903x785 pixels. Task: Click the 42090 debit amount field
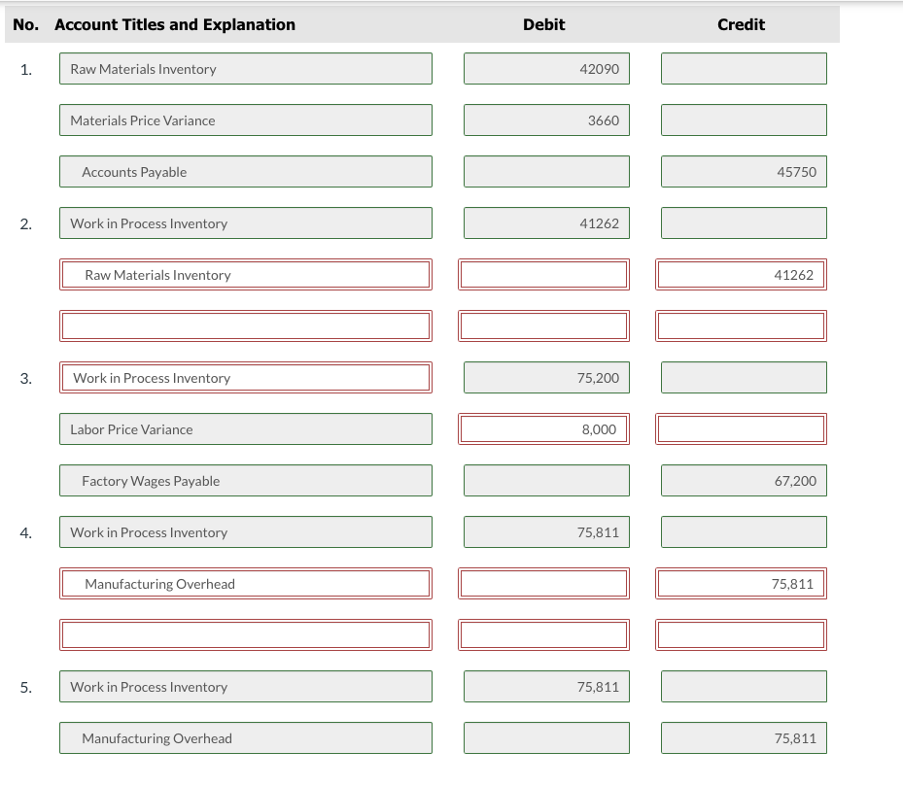coord(546,68)
